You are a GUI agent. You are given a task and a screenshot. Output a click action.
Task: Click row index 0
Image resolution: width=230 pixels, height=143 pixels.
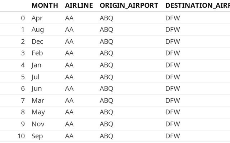tap(23, 18)
